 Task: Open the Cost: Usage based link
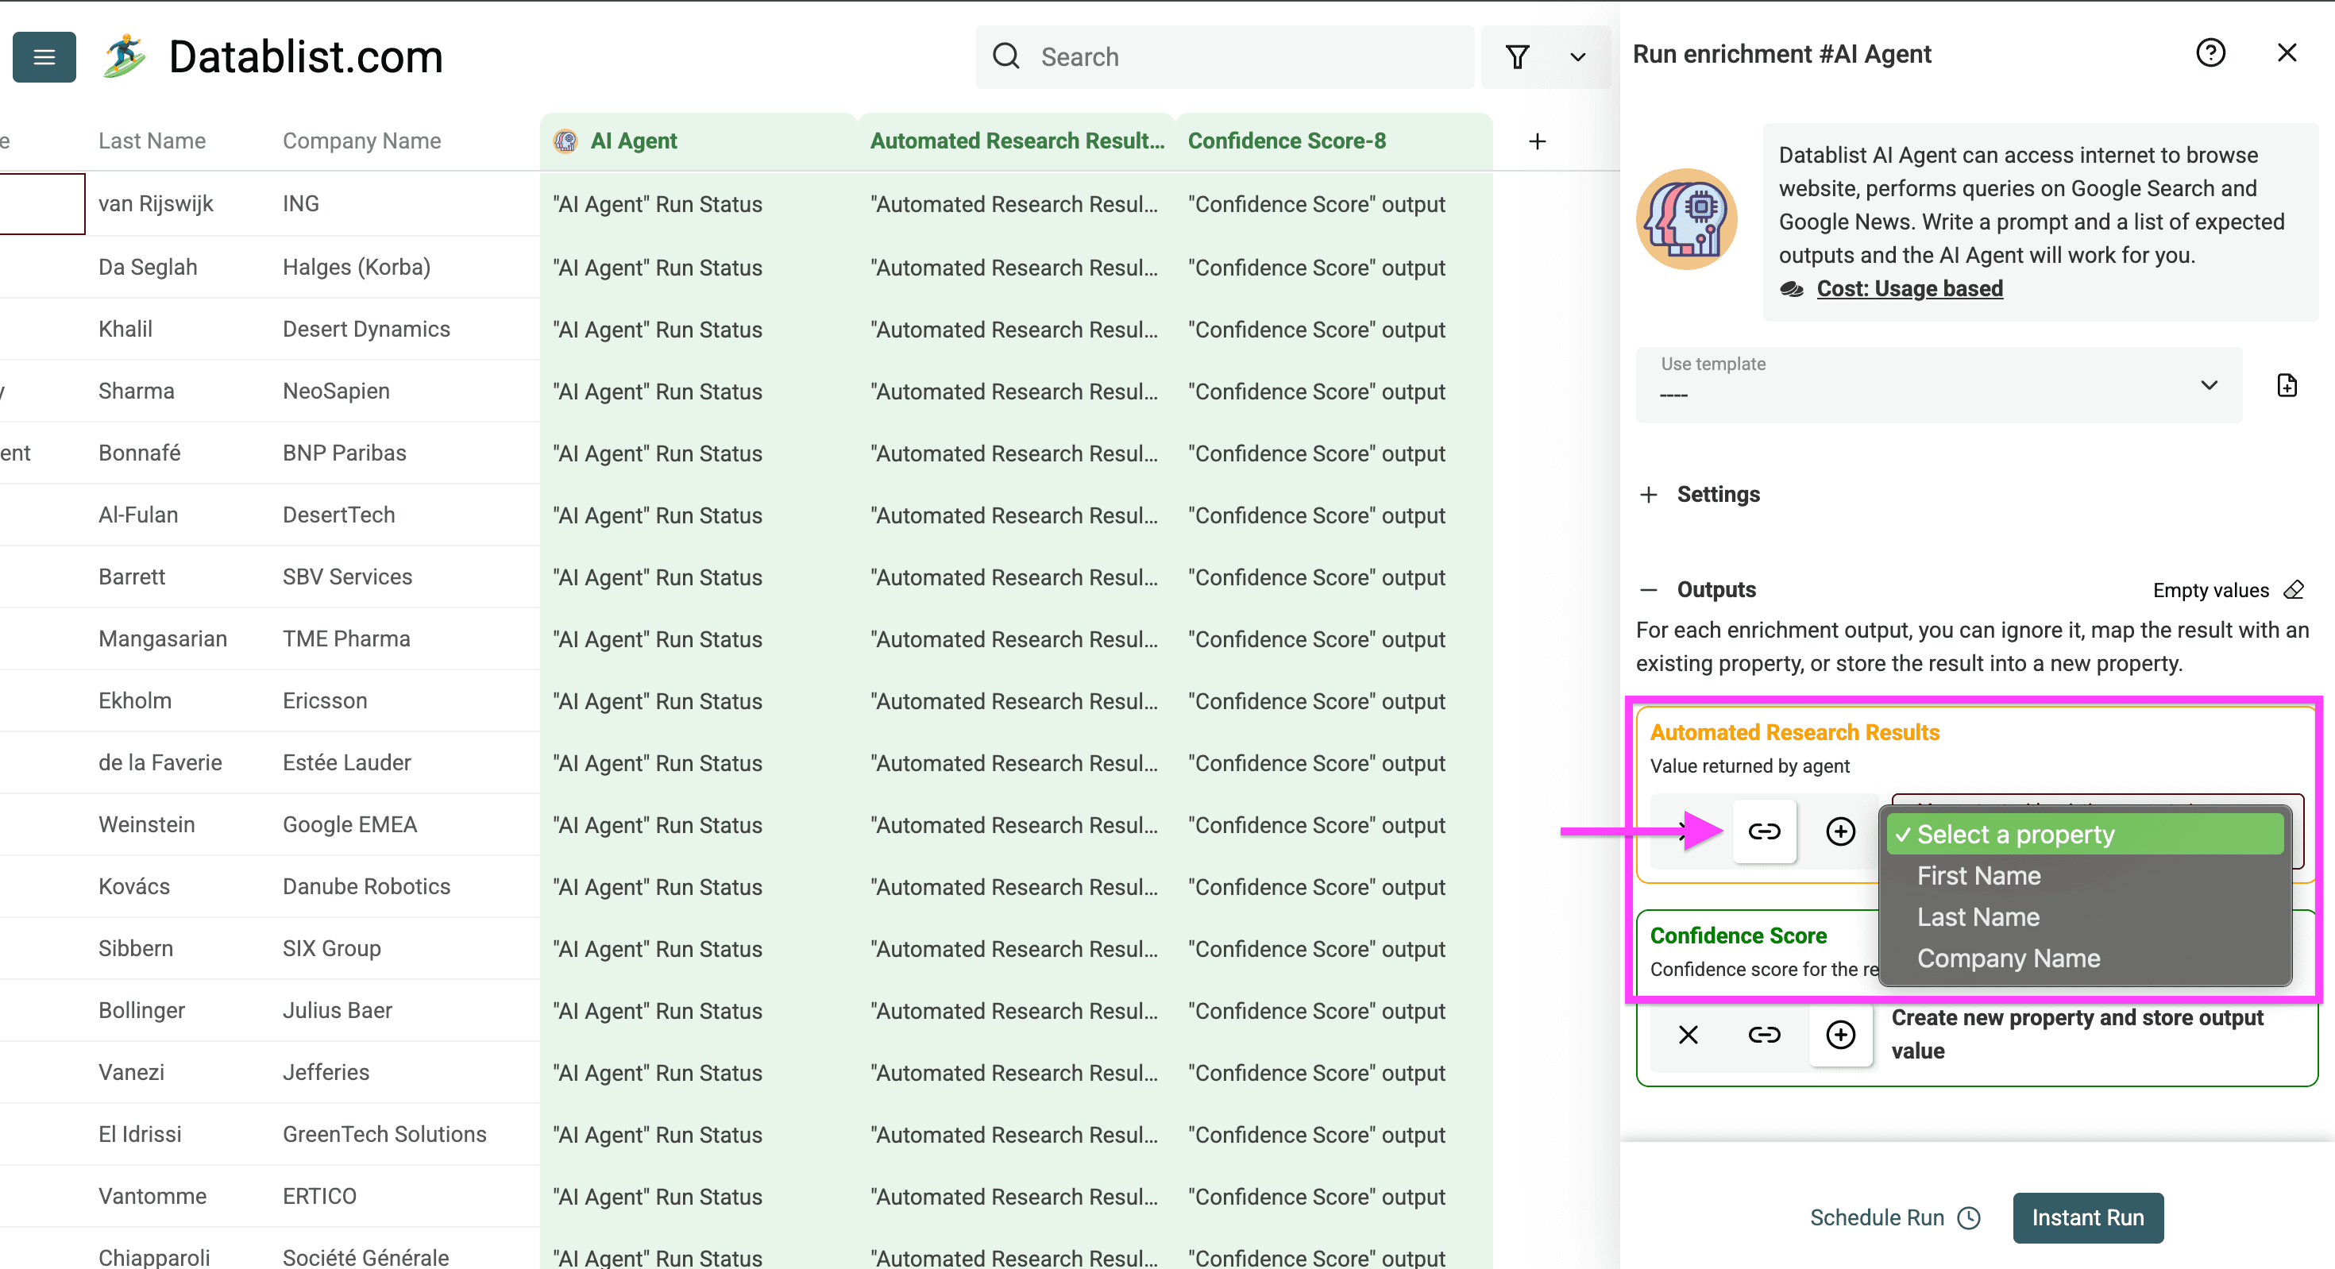point(1909,288)
